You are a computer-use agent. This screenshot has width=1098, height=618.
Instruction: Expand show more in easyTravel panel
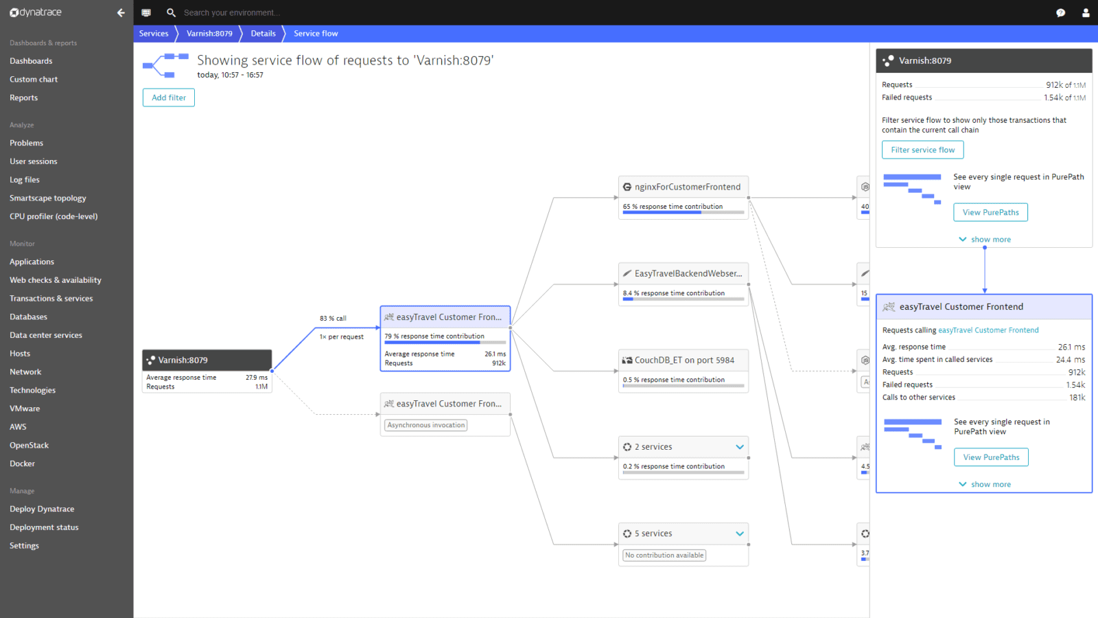[x=985, y=485]
